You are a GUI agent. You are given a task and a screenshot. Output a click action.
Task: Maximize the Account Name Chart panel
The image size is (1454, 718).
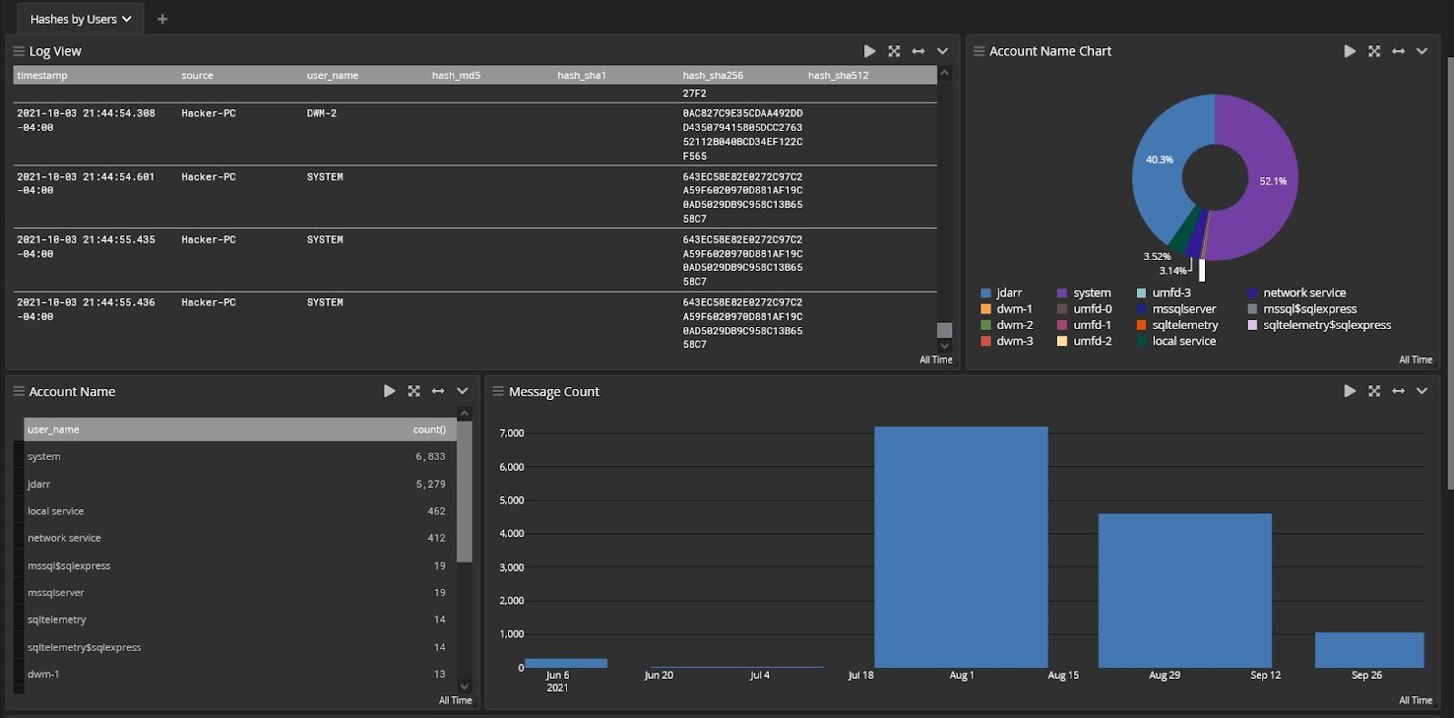(1374, 51)
